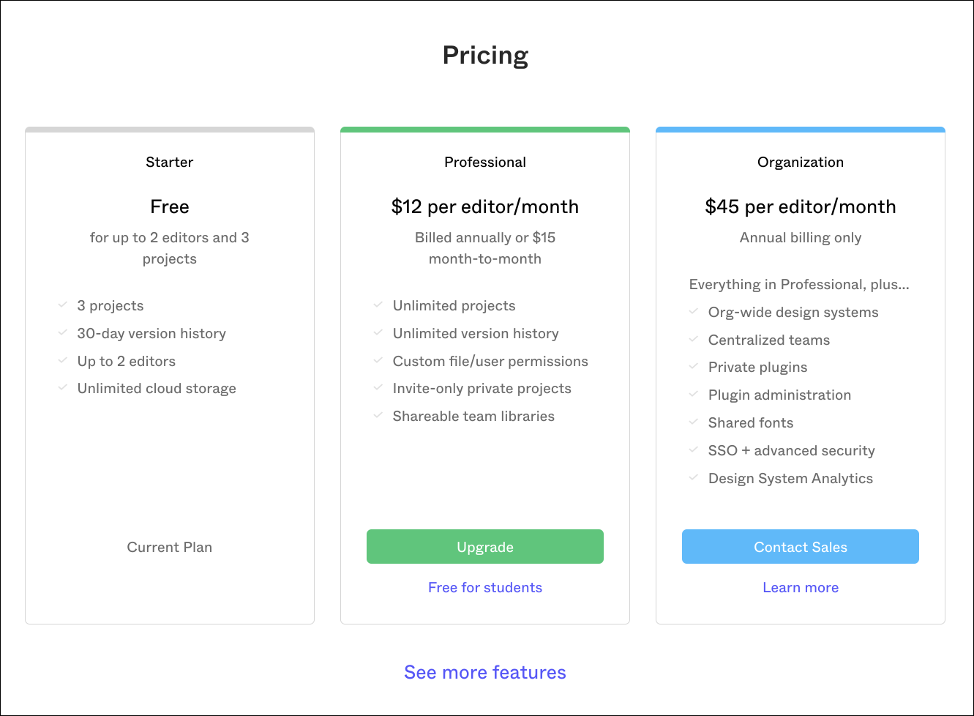Click checkmark beside SSO + advanced security
Screen dimensions: 974x716
[x=694, y=450]
